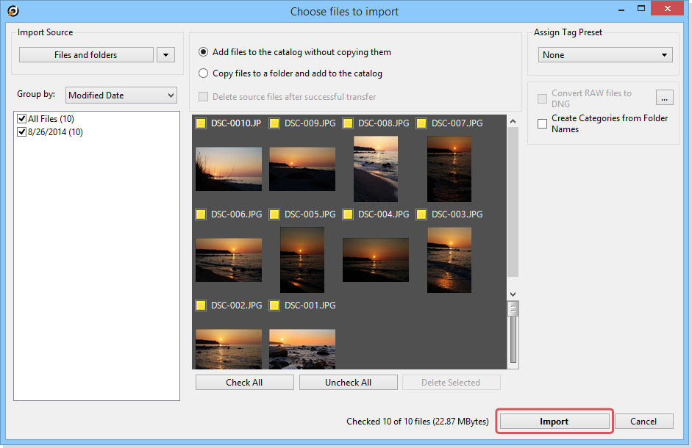
Task: Select Copy files to a folder option
Action: pos(204,73)
